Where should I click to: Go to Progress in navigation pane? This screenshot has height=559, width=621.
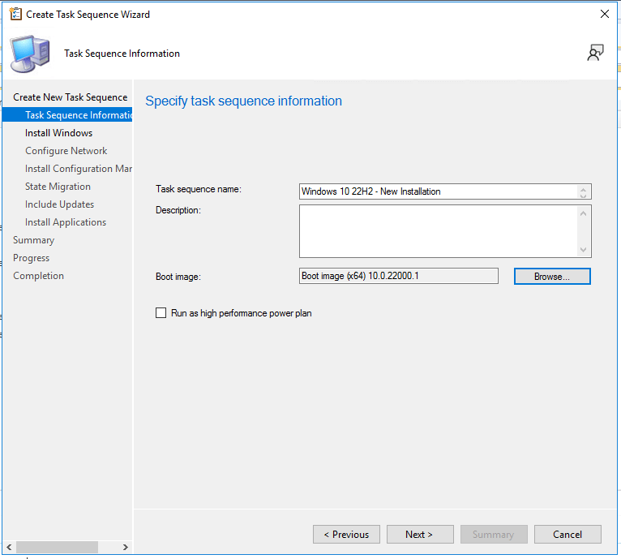coord(32,258)
